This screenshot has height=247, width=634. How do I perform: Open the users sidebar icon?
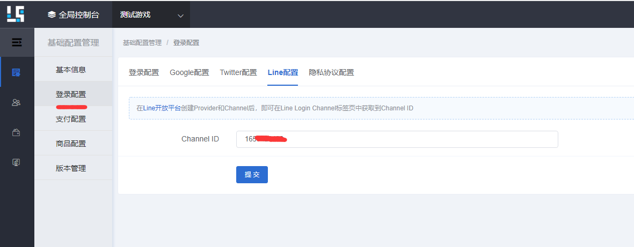pyautogui.click(x=16, y=102)
